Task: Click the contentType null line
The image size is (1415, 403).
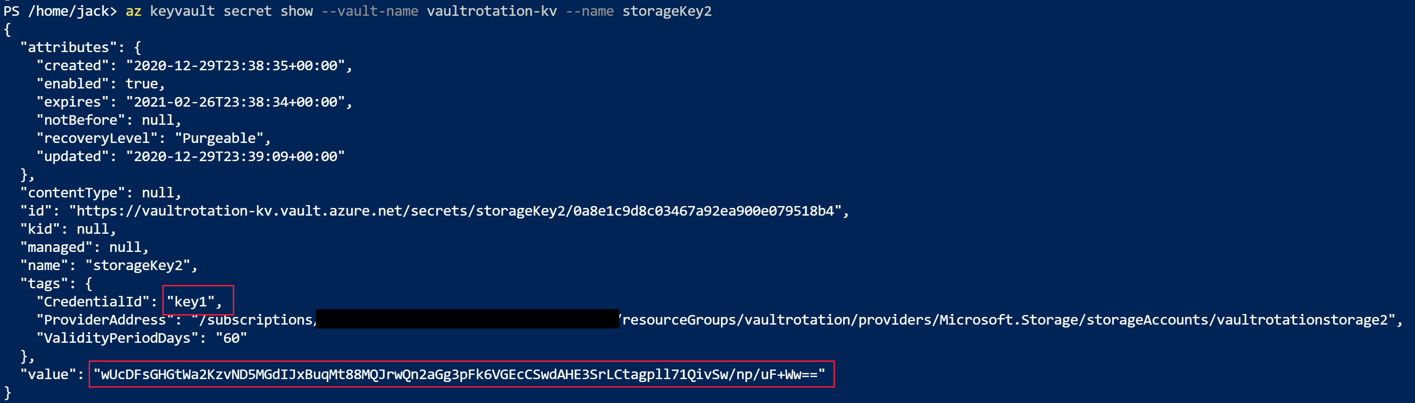Action: pos(101,193)
